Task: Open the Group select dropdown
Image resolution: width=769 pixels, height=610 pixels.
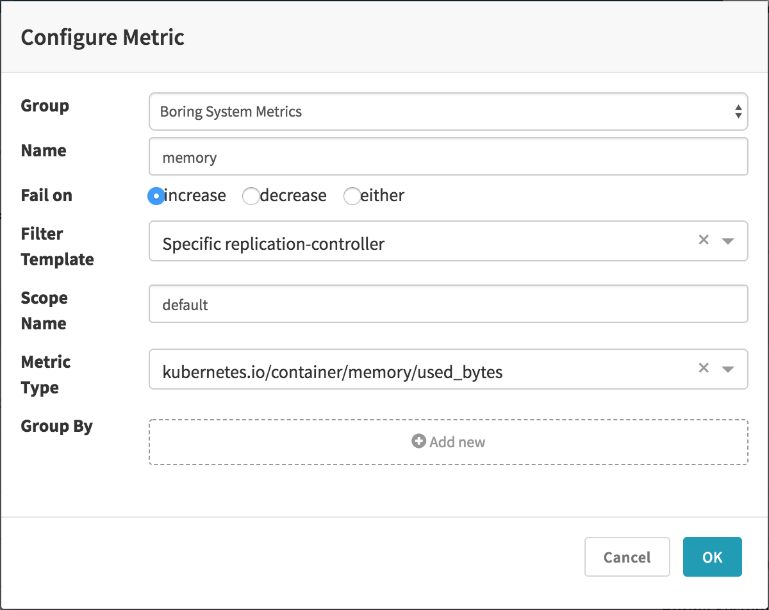Action: click(x=449, y=111)
